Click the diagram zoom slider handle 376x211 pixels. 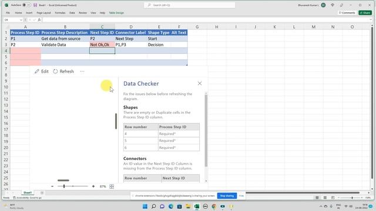tap(64, 186)
